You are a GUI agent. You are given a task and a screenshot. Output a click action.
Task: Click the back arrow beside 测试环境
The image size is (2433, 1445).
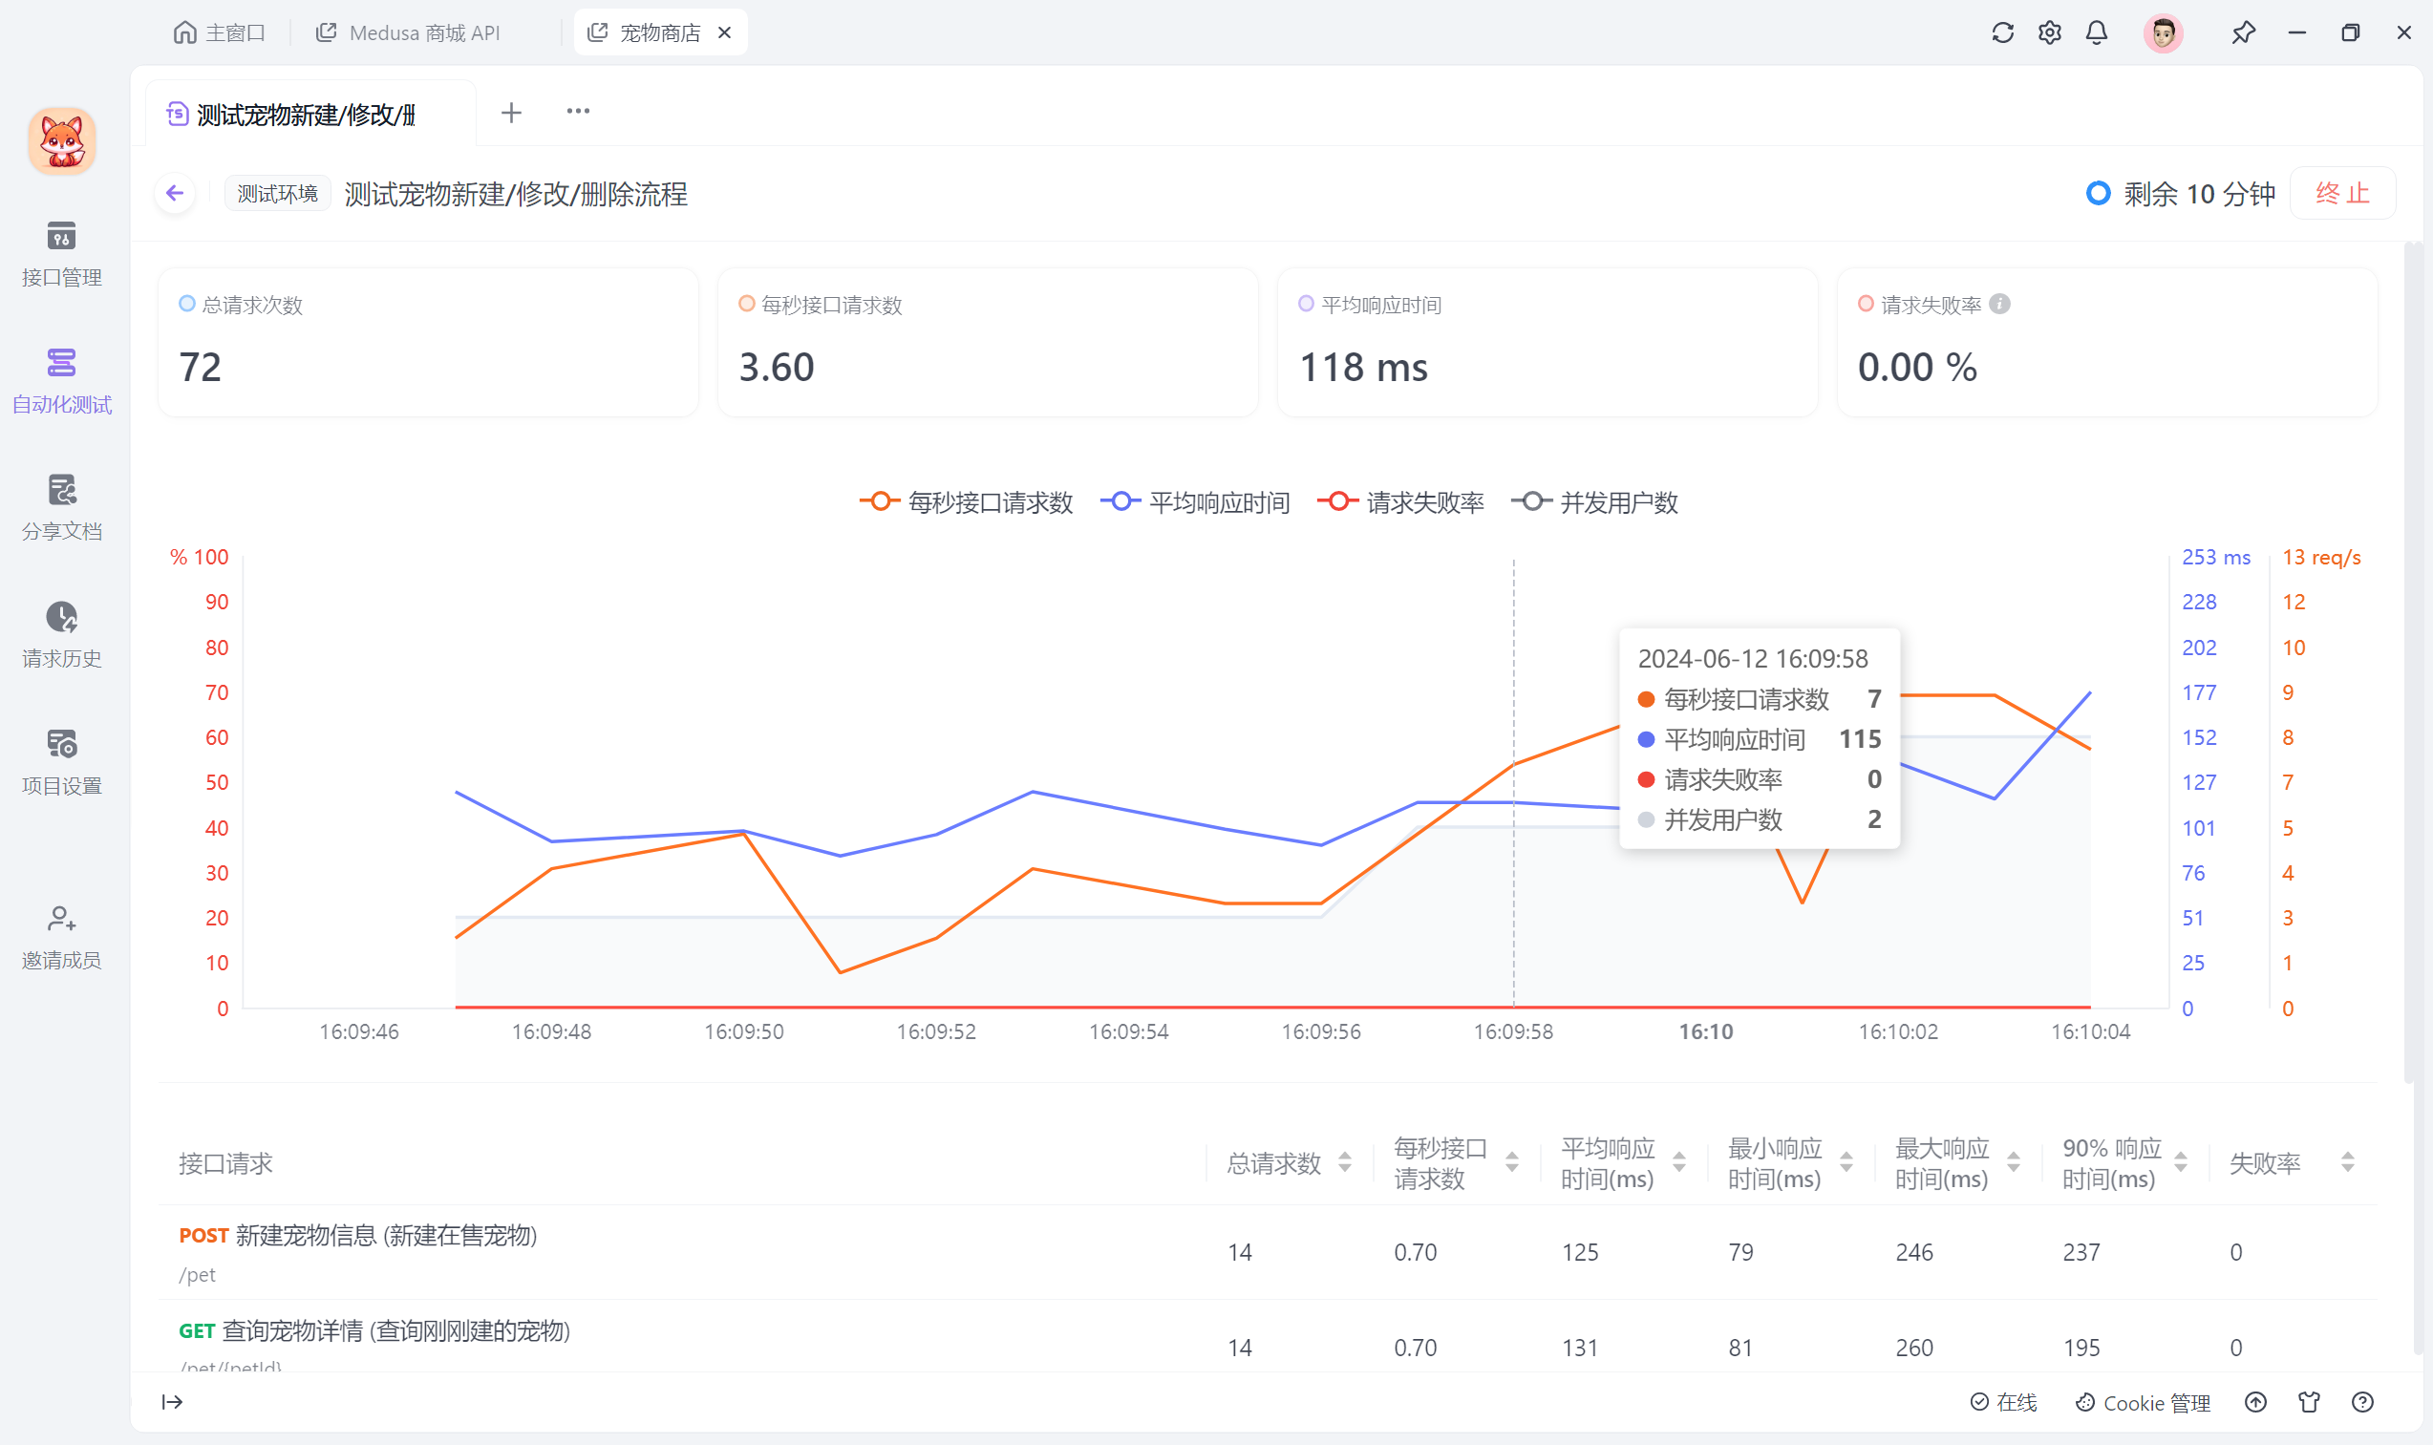tap(175, 194)
